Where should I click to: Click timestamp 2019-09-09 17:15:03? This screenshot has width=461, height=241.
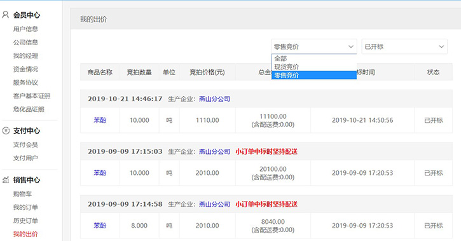point(125,151)
